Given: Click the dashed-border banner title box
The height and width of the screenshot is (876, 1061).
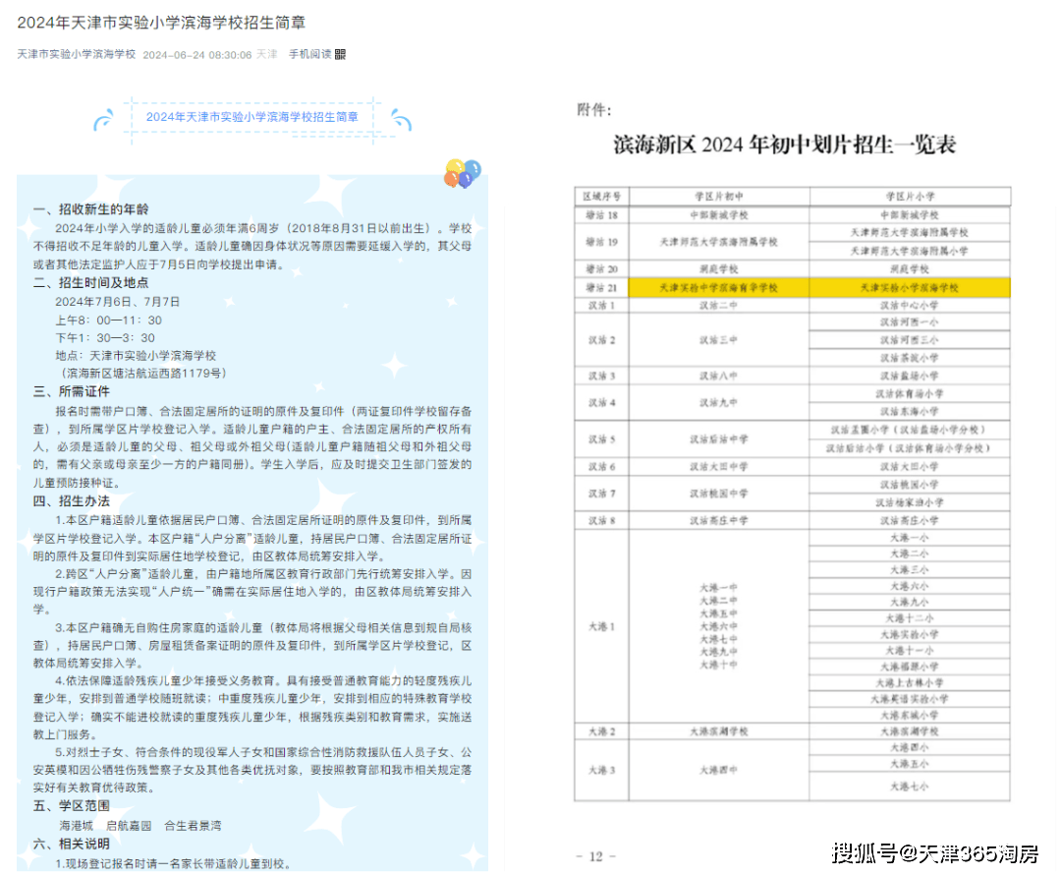Looking at the screenshot, I should click(x=251, y=116).
